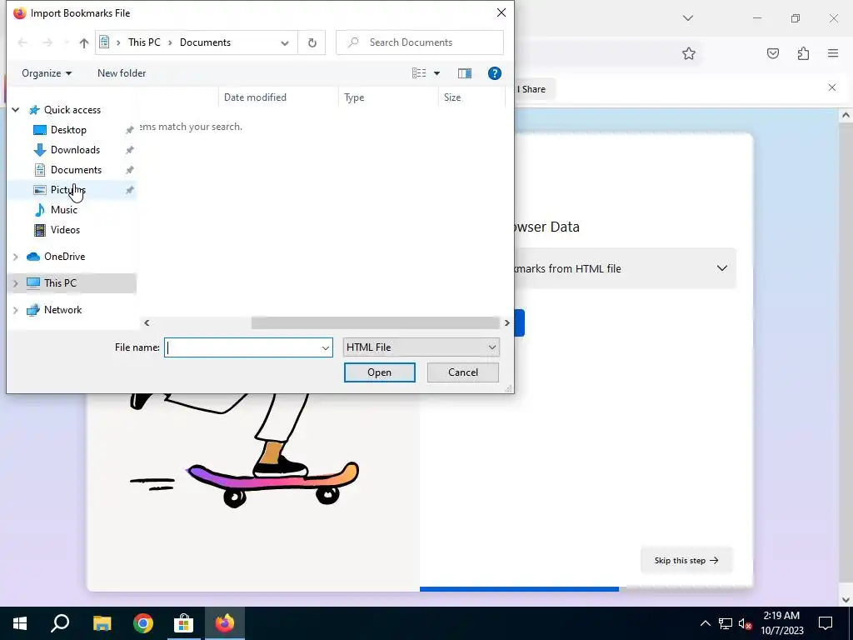
Task: Click horizontal scrollbar thumb in file list
Action: 376,323
